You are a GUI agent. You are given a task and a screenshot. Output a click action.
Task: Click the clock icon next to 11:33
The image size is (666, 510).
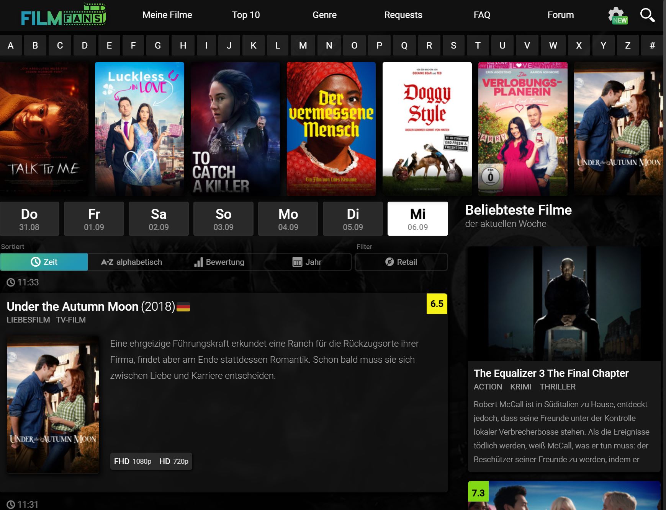click(x=11, y=282)
